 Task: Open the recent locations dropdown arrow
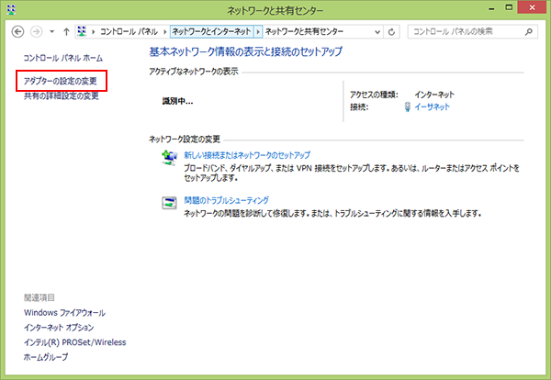coord(51,31)
